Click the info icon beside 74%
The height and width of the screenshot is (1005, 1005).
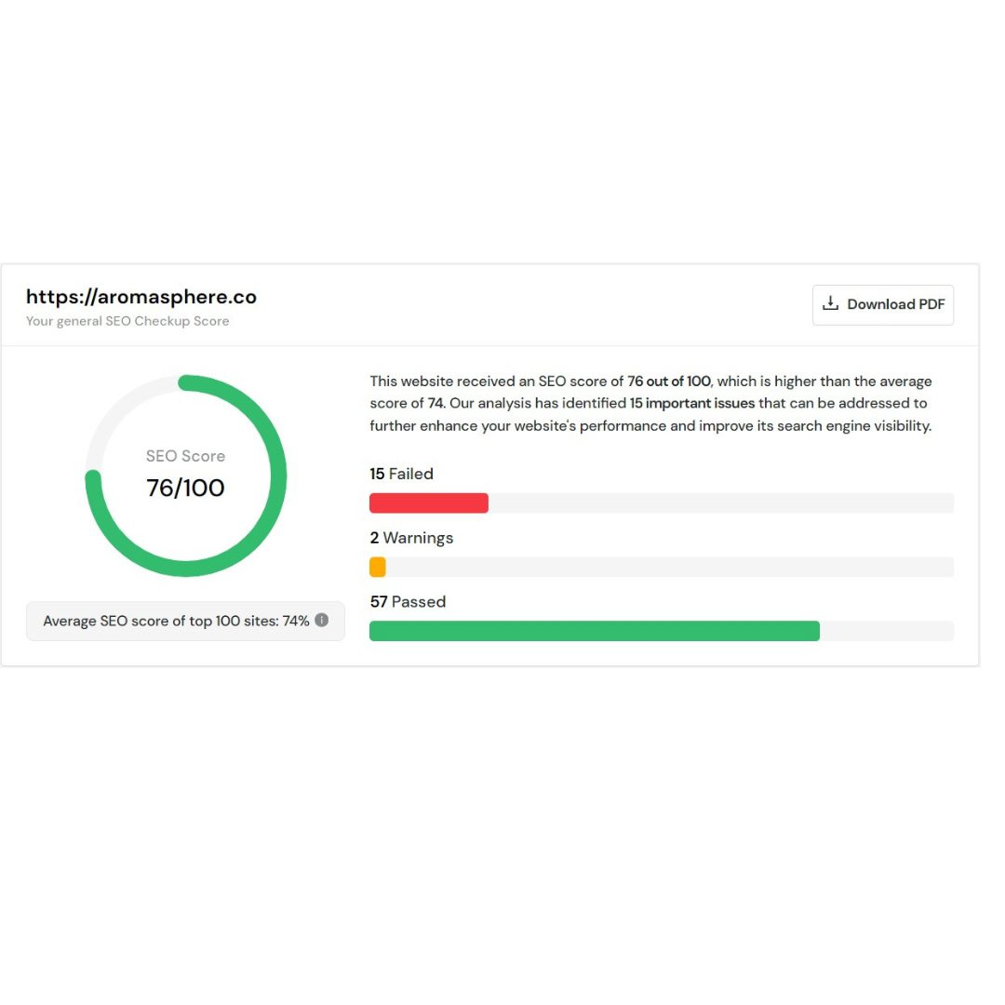(x=322, y=620)
